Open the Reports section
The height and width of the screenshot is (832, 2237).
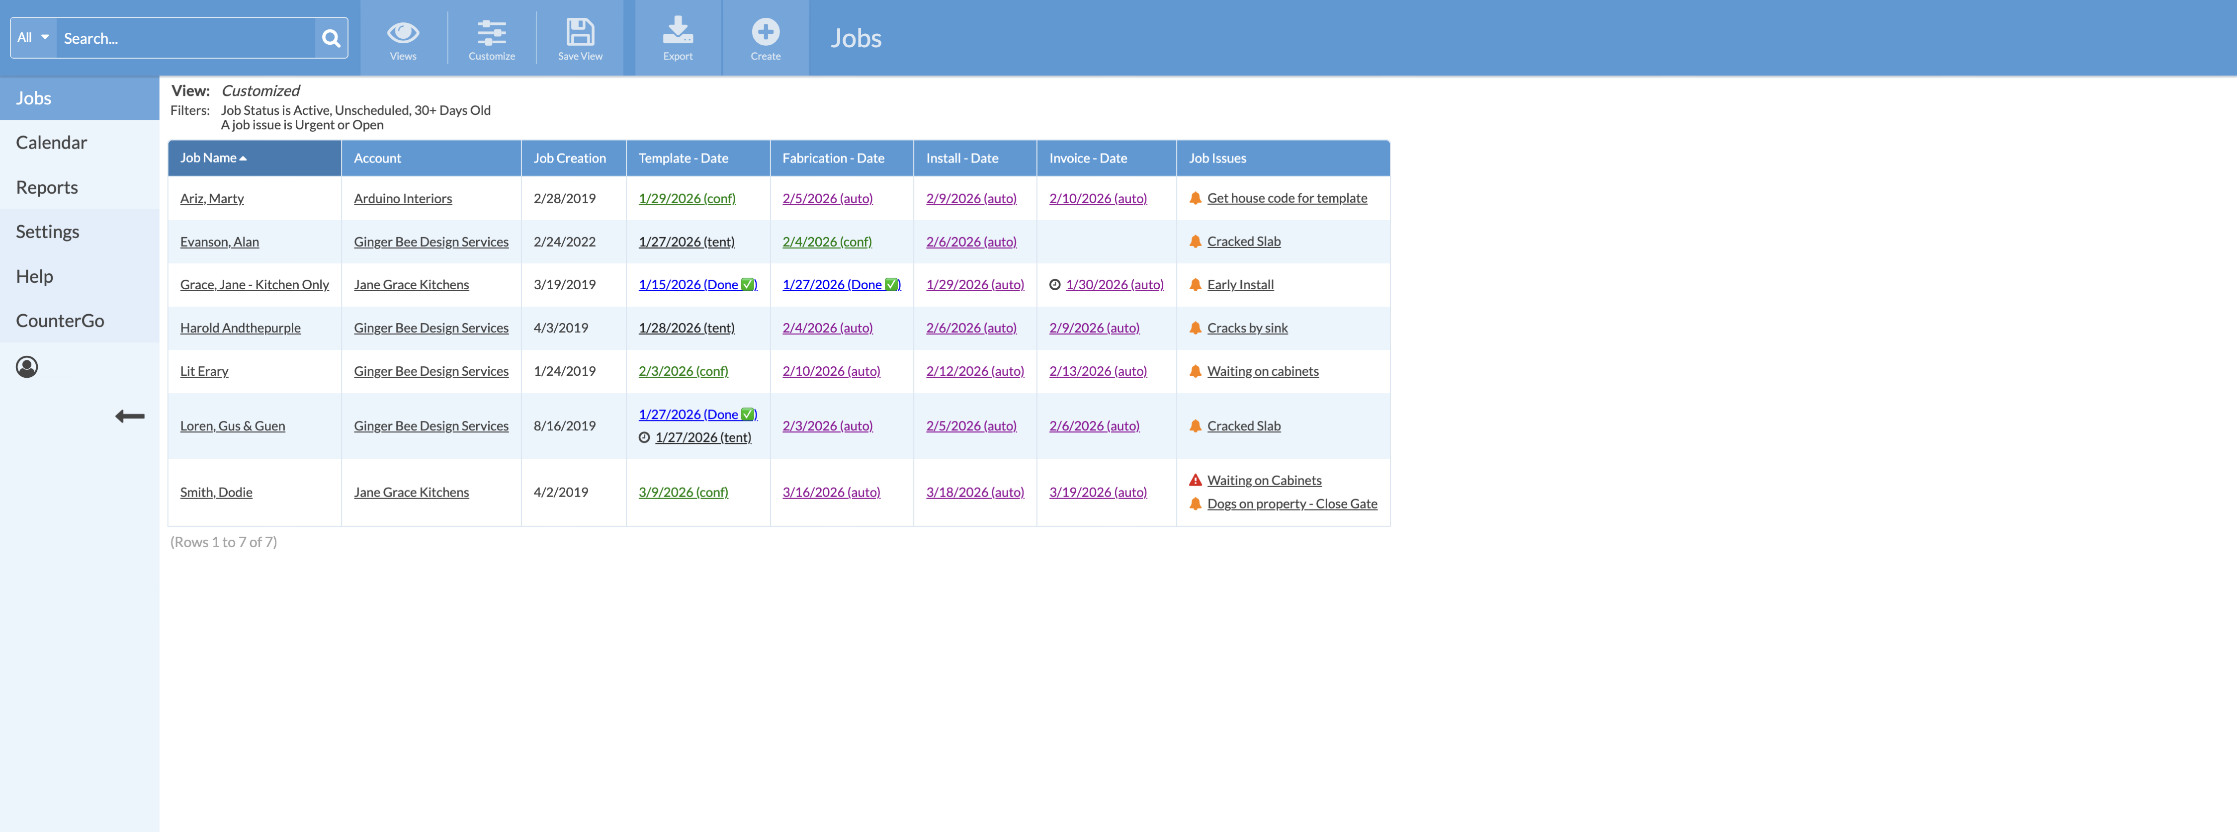47,187
